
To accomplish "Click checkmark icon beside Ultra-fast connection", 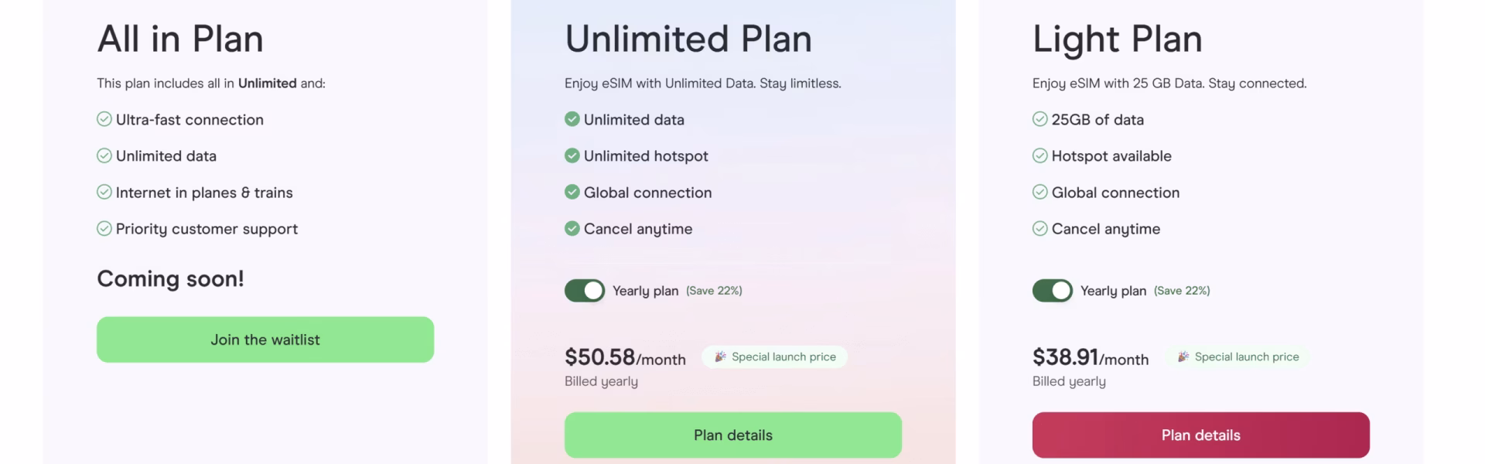I will tap(104, 119).
